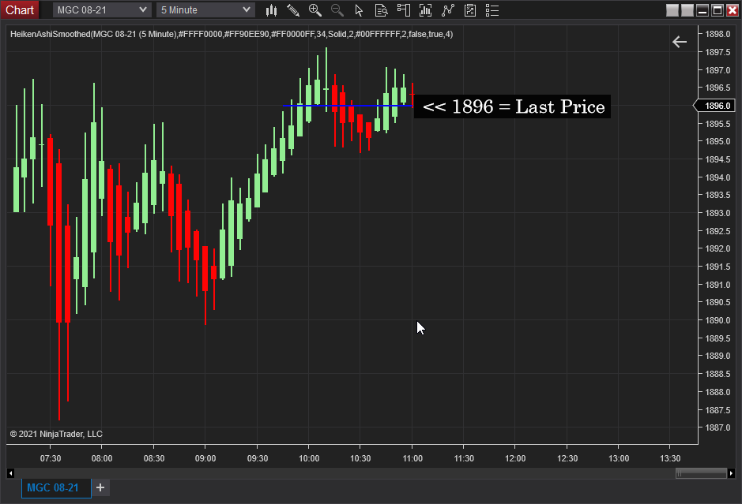Select the MGC 08-21 tab
742x504 pixels.
point(55,487)
